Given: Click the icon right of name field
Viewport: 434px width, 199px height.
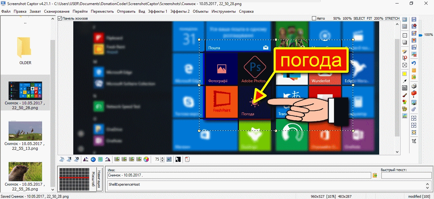Looking at the screenshot, I should (x=375, y=175).
